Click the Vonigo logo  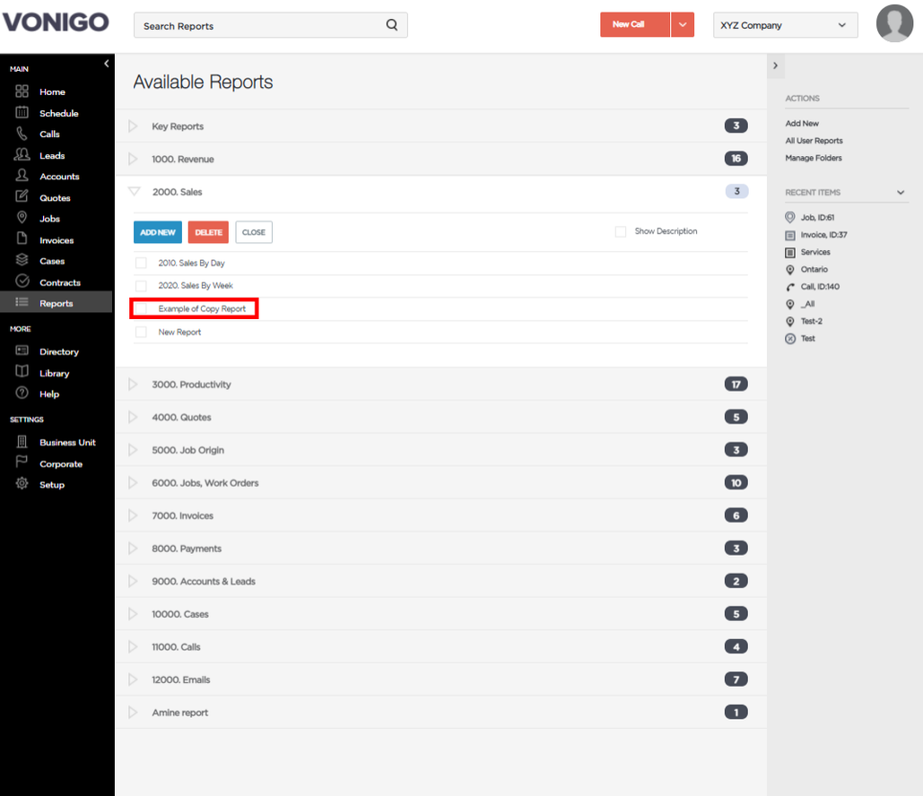[x=56, y=22]
